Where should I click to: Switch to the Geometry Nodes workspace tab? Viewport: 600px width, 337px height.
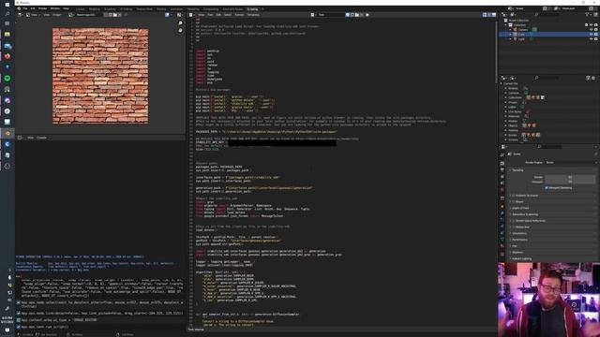[232, 8]
